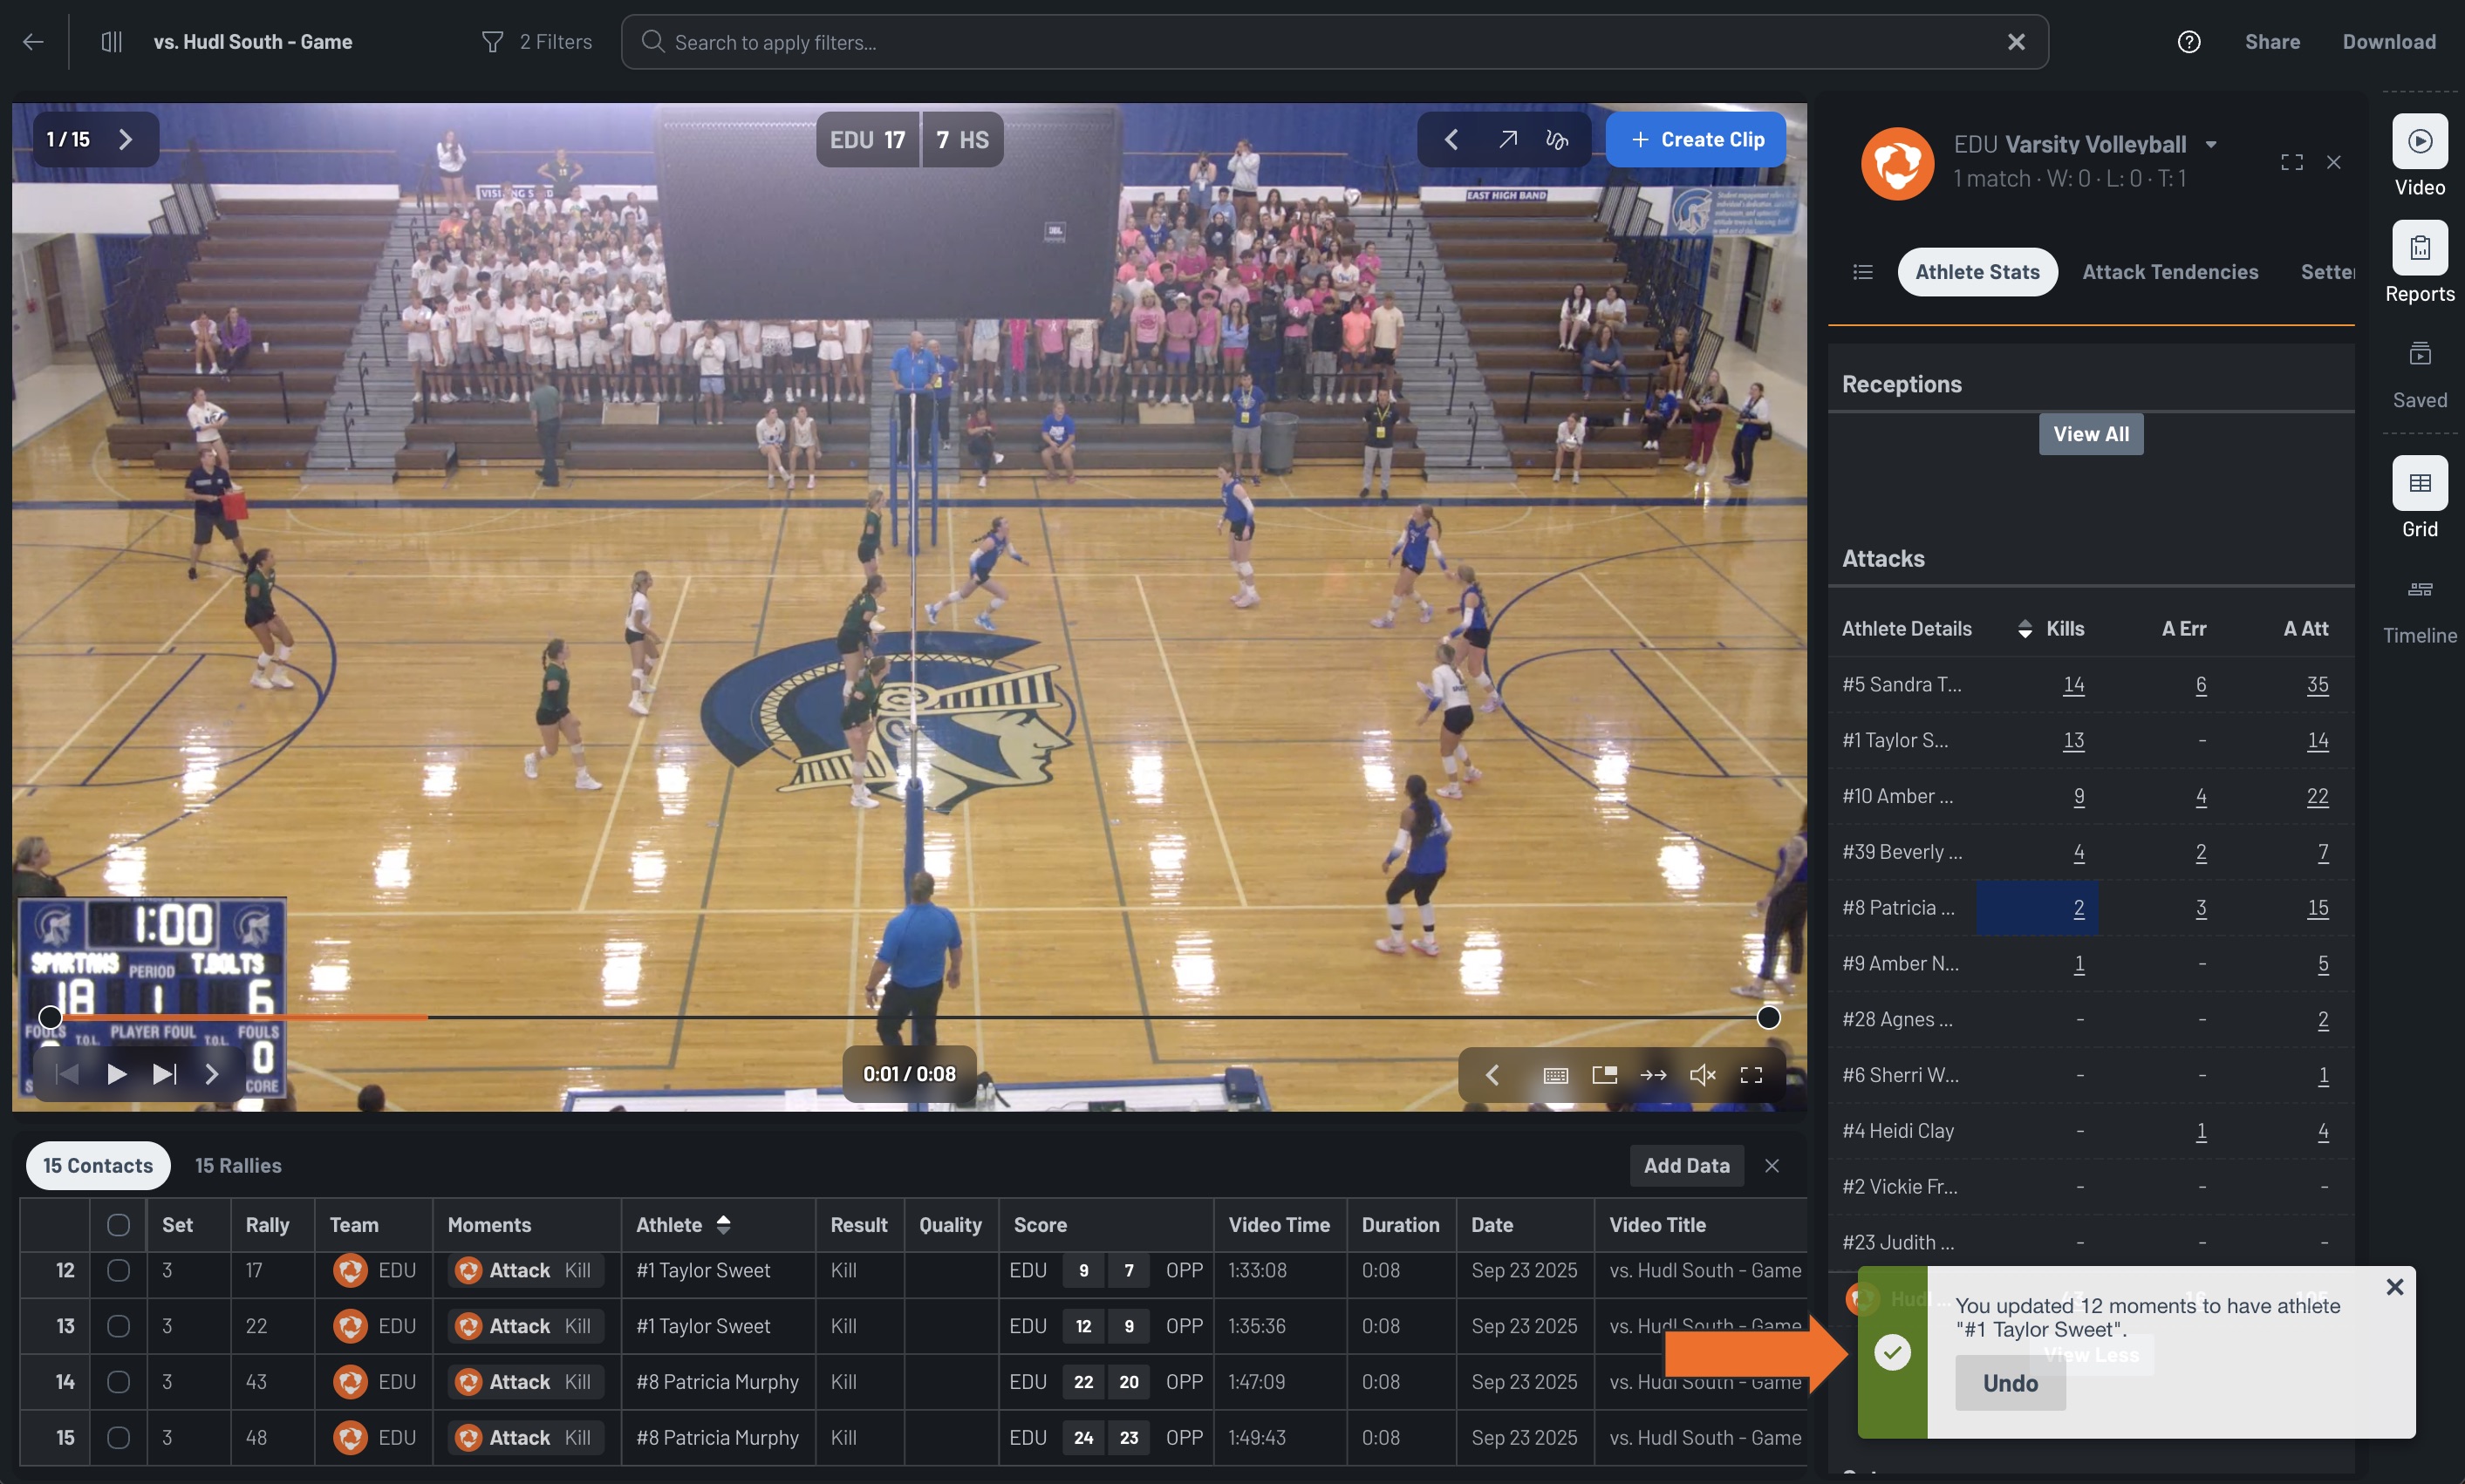Close the stats reports panel
This screenshot has width=2465, height=1484.
[x=2333, y=162]
